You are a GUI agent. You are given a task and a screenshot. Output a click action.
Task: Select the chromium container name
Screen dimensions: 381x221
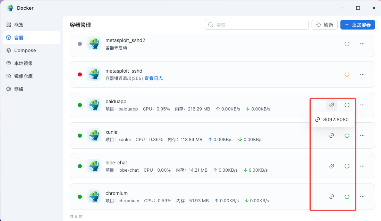(117, 193)
